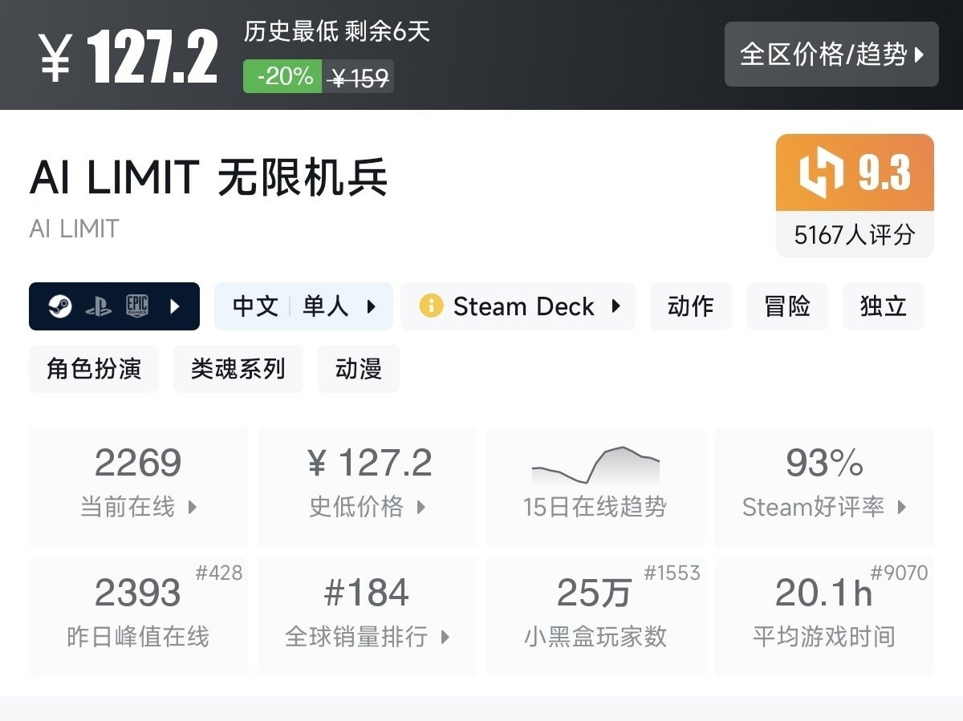Open the 类魂系列 tag

238,369
